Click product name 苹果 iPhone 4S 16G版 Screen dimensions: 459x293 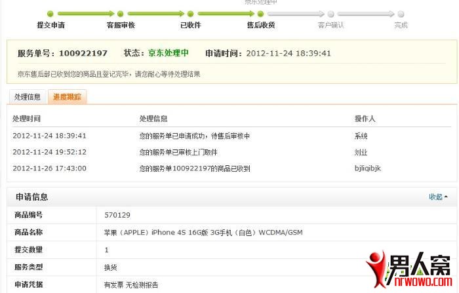(x=203, y=233)
